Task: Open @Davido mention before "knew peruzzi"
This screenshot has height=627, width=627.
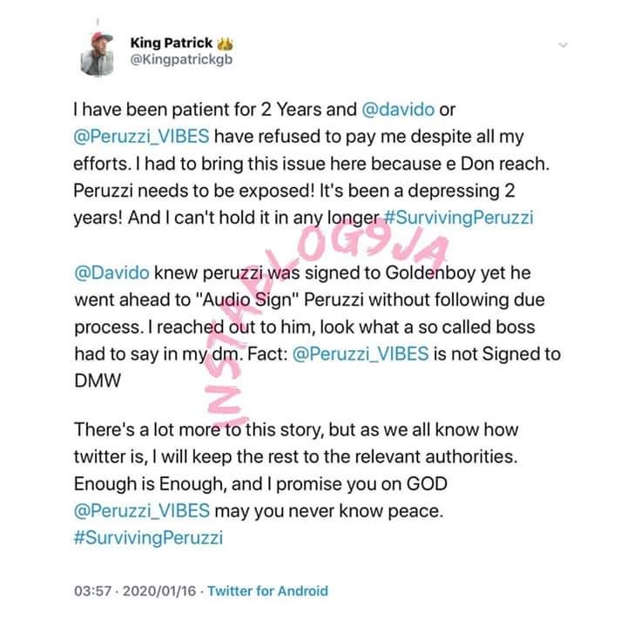Action: point(112,273)
